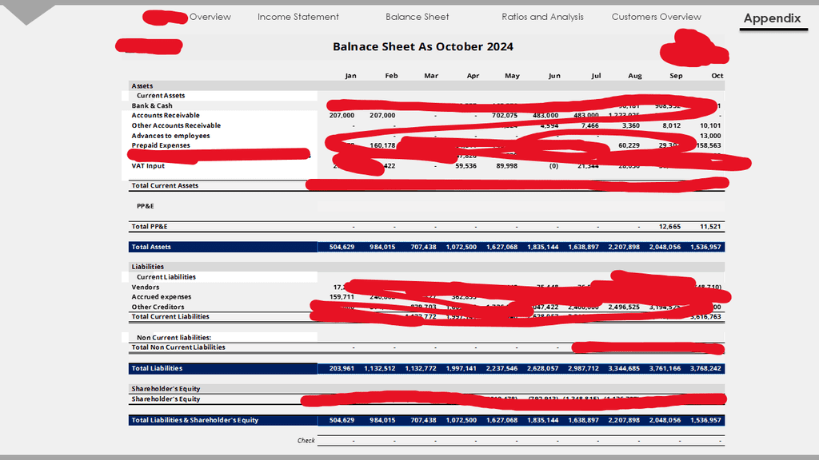The image size is (819, 460).
Task: Select the Vendors row label
Action: pos(146,287)
